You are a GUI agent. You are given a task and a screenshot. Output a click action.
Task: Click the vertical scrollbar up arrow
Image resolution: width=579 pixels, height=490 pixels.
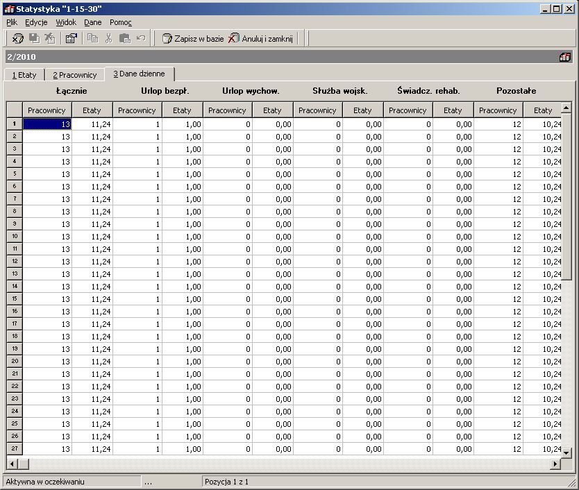click(566, 108)
